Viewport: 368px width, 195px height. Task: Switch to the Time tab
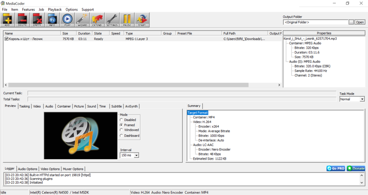pos(103,106)
